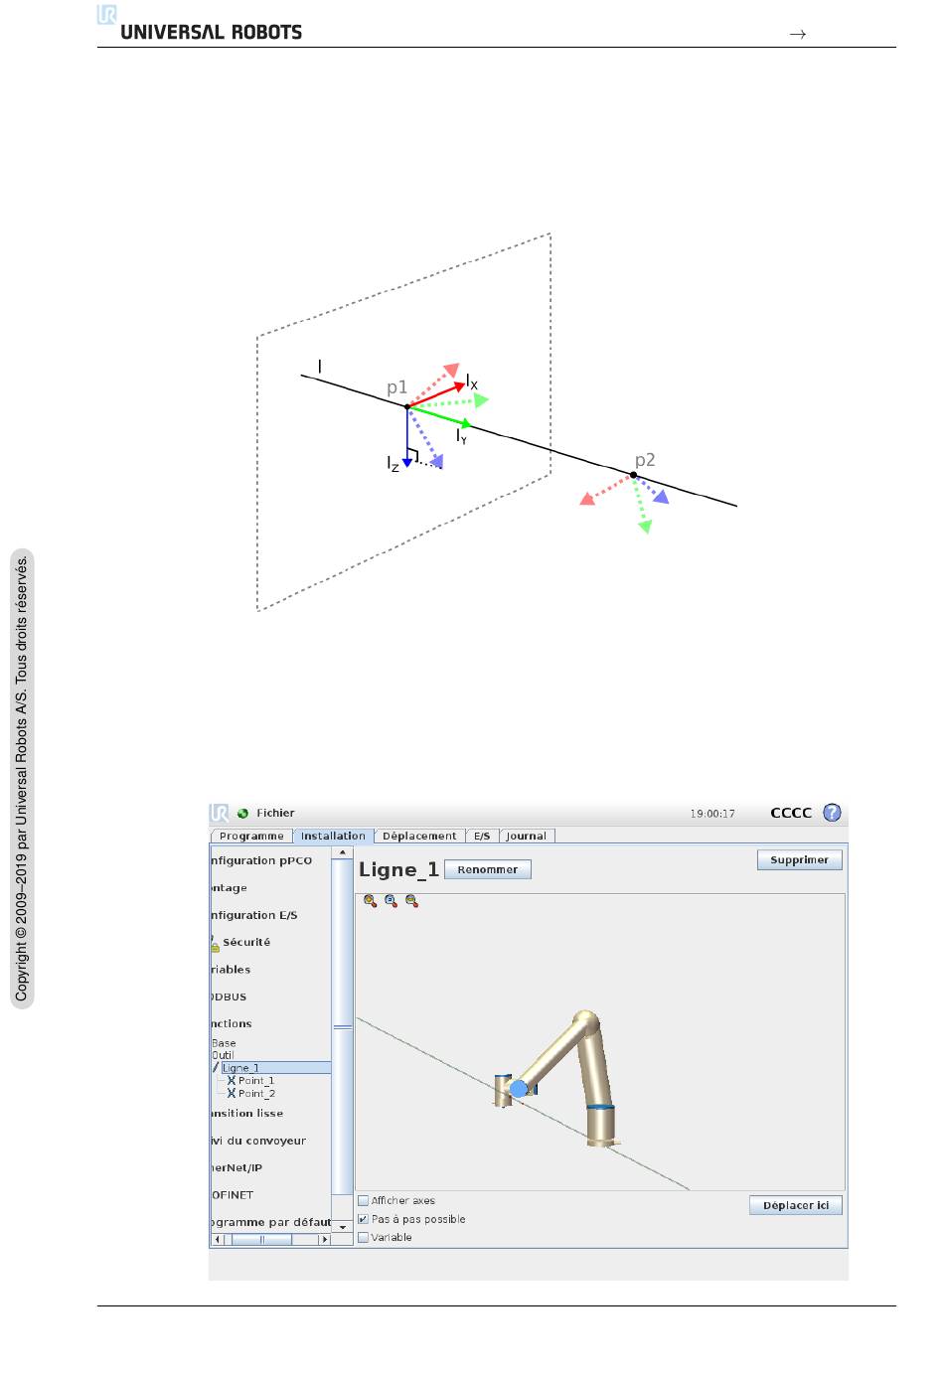Screen dimensions: 944x1378
Task: Open the Configuration E/S sidebar entry
Action: click(x=254, y=916)
